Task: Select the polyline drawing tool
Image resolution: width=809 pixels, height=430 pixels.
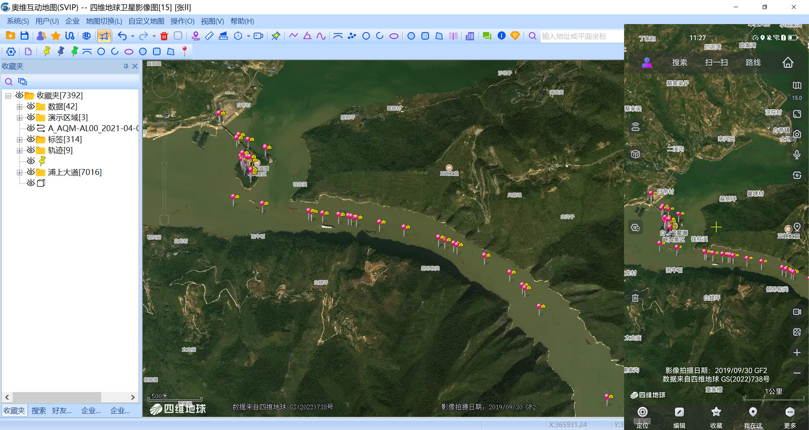Action: 294,36
